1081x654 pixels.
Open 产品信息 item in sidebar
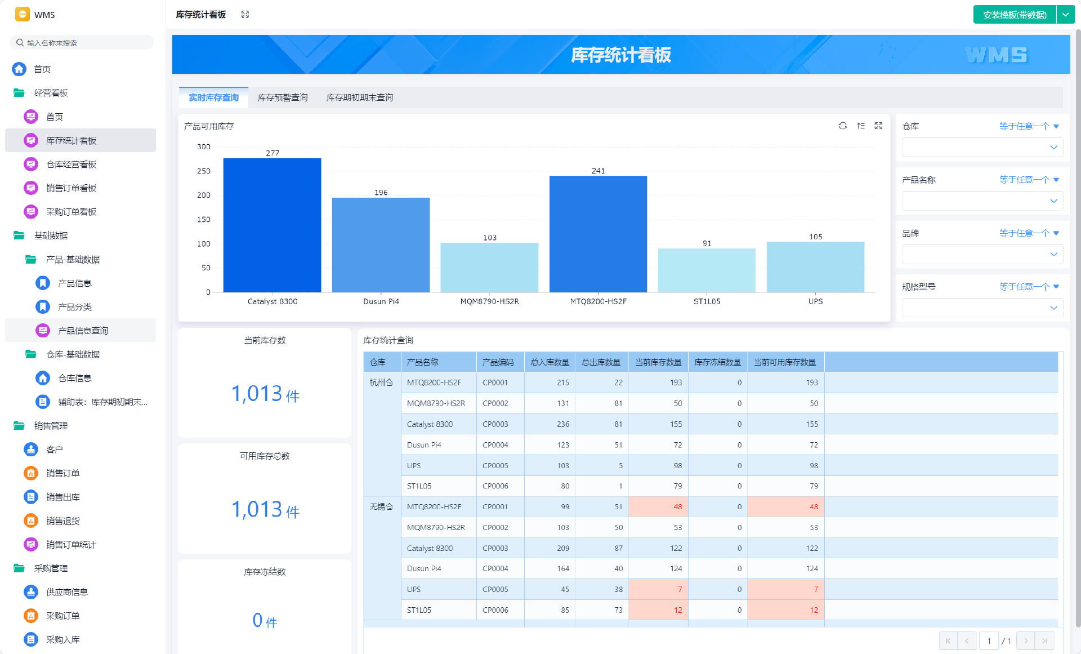click(74, 283)
